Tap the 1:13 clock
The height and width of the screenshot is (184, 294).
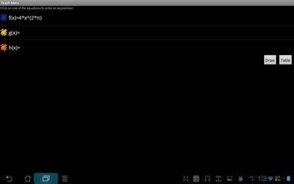(258, 178)
